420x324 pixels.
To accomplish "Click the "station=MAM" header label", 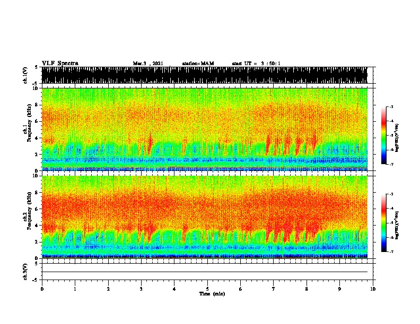I will pos(198,64).
